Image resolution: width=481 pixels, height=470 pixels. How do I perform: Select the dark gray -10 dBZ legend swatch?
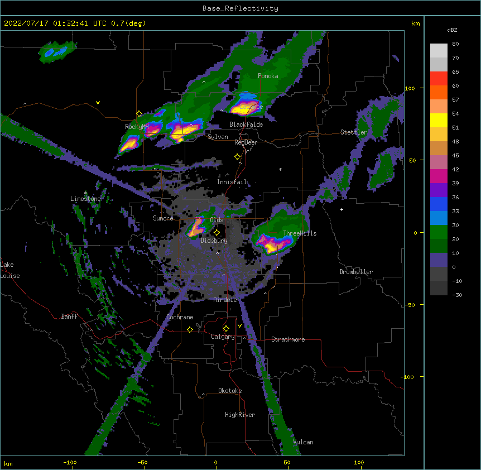coord(439,288)
